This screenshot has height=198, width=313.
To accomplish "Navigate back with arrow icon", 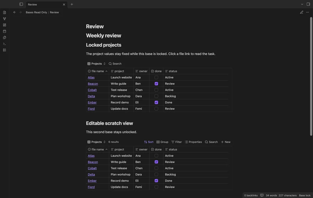I will [x=15, y=12].
